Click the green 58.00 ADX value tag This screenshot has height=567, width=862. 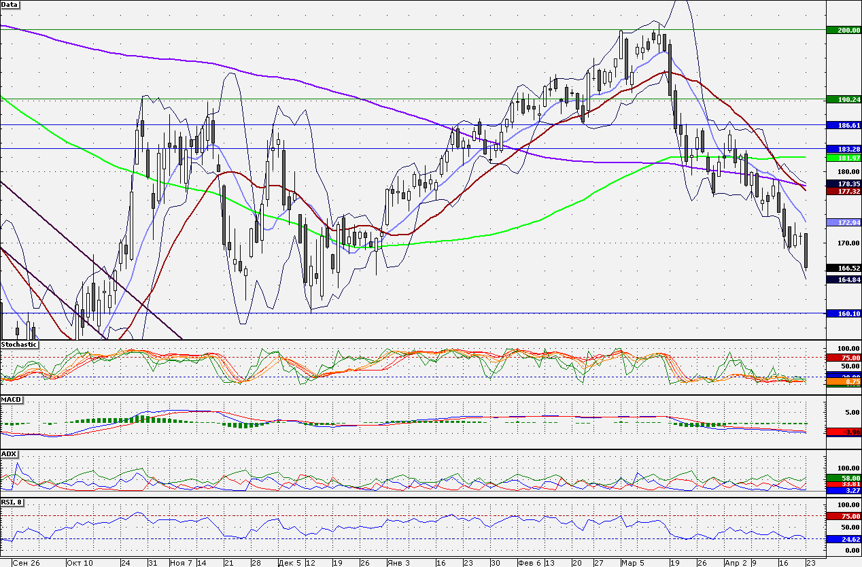844,479
